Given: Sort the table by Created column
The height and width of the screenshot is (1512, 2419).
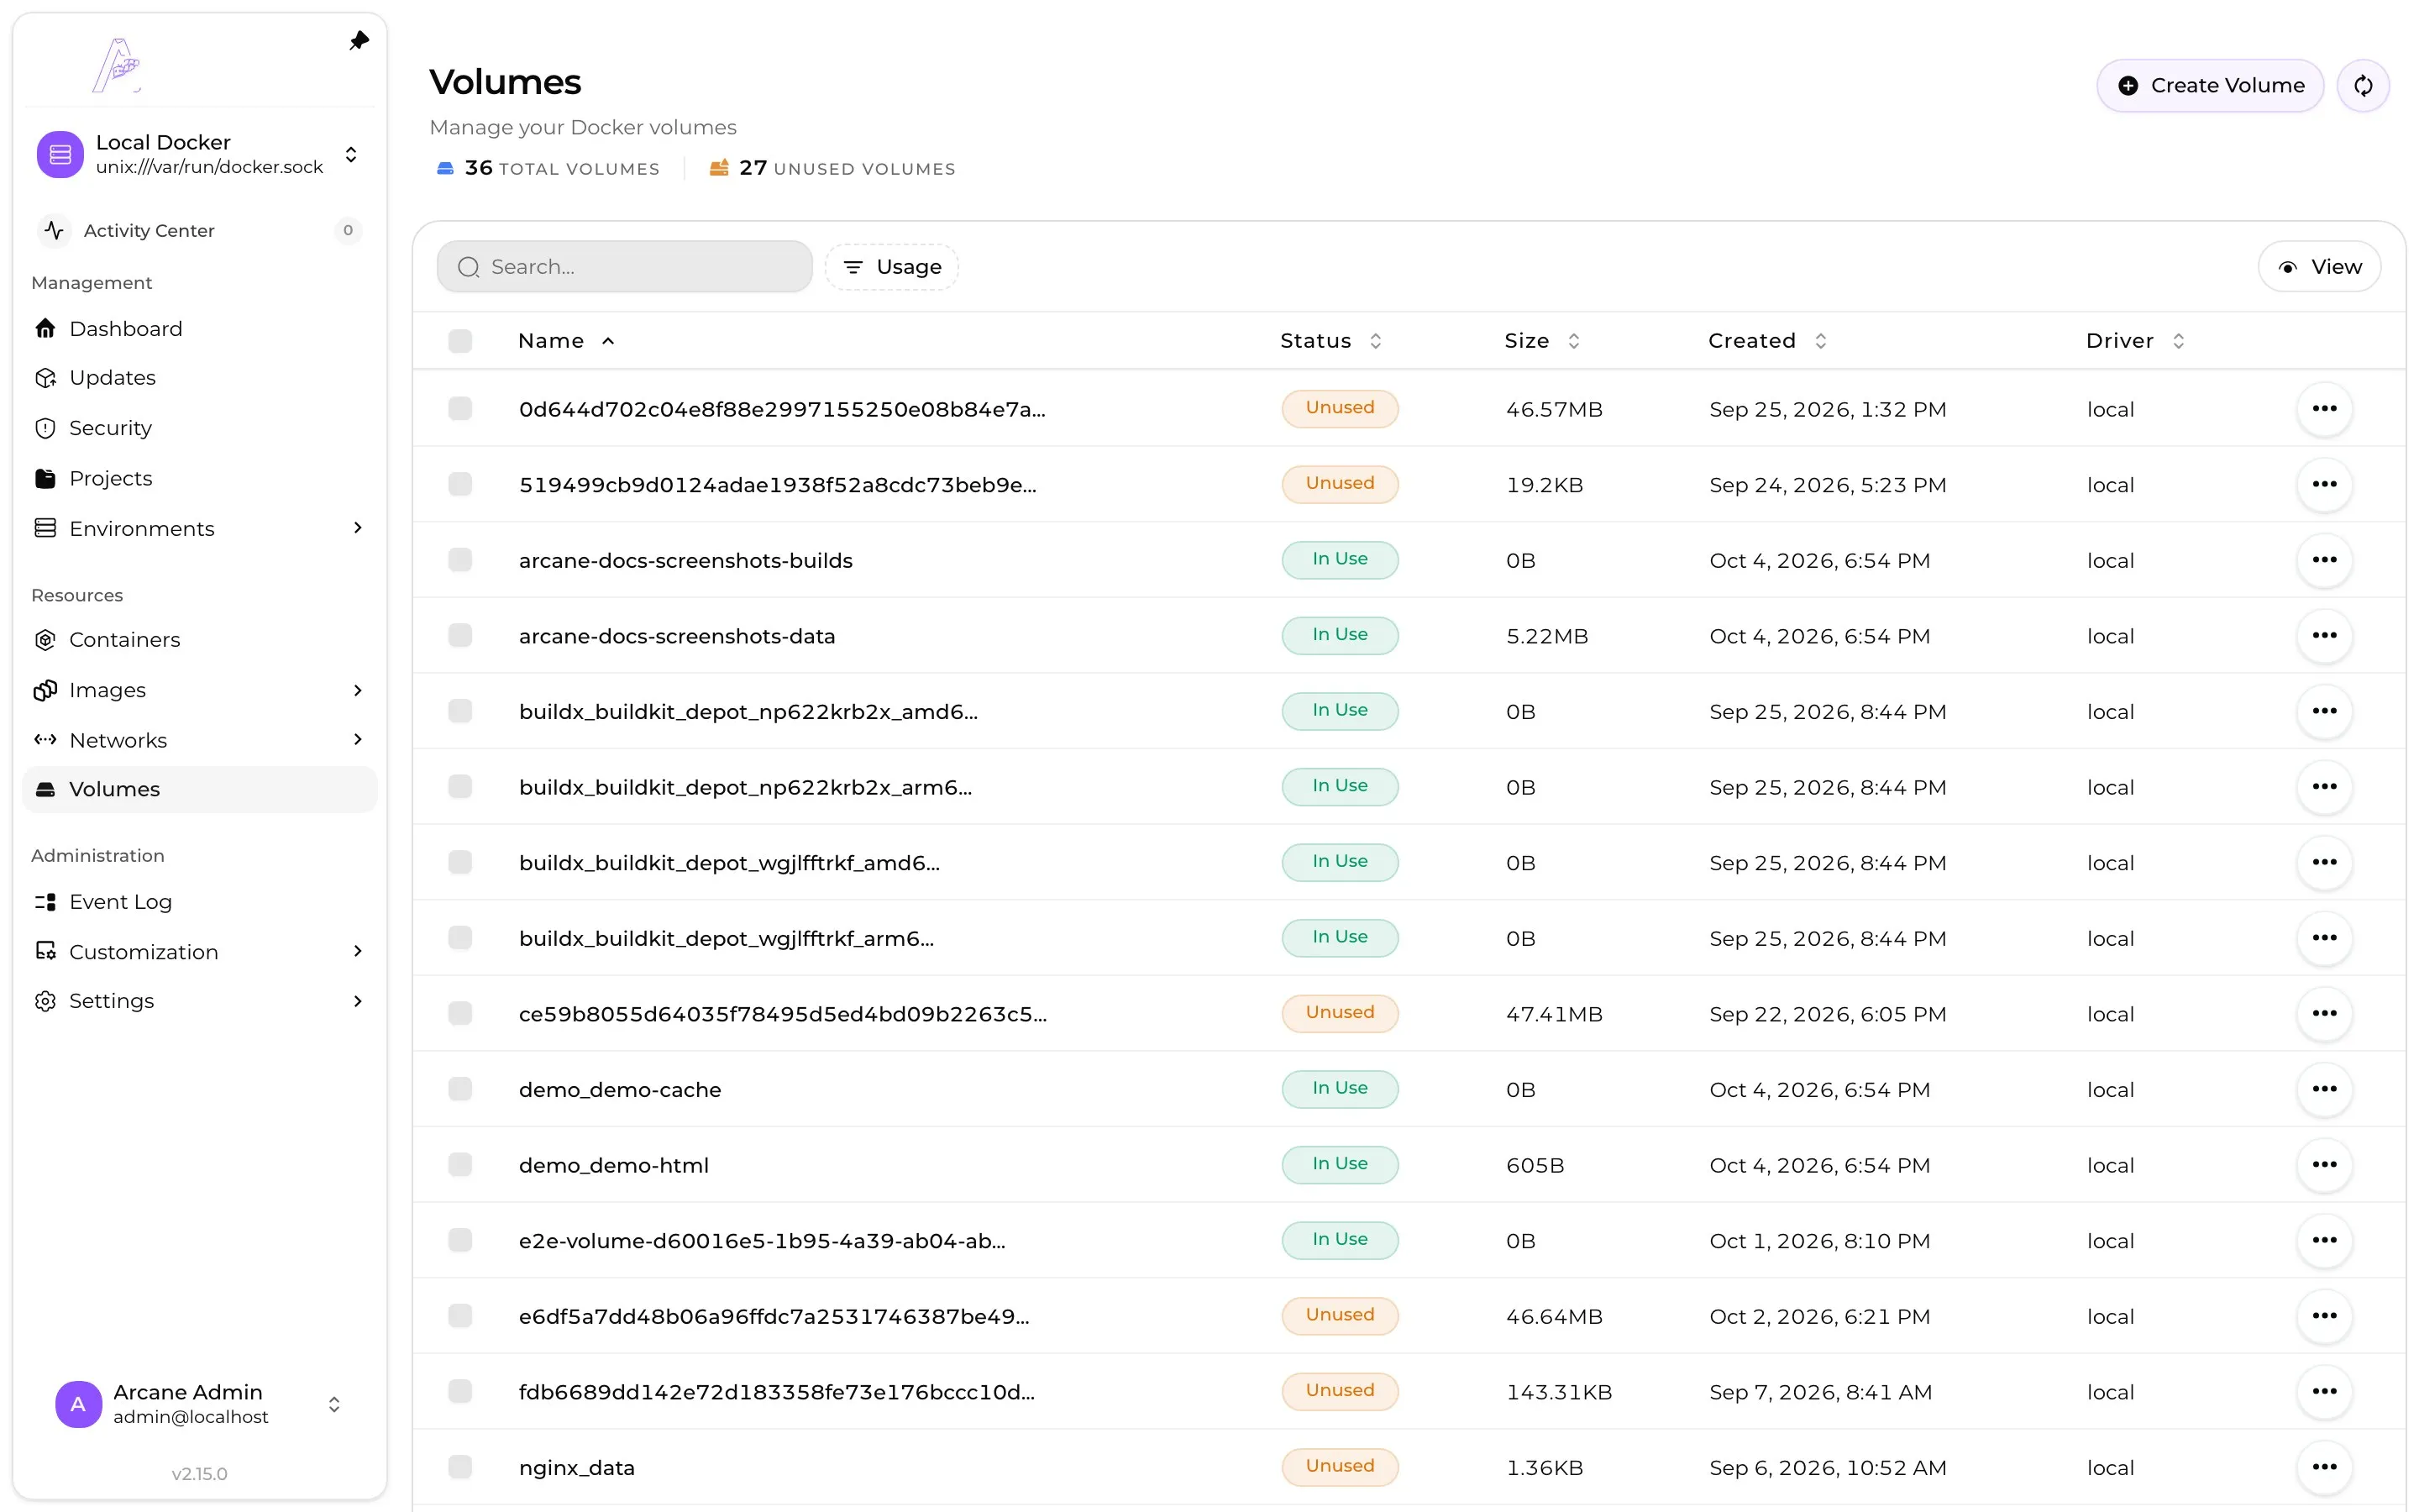Looking at the screenshot, I should 1767,341.
